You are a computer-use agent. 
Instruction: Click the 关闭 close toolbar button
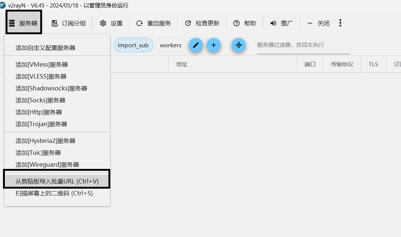tap(319, 23)
